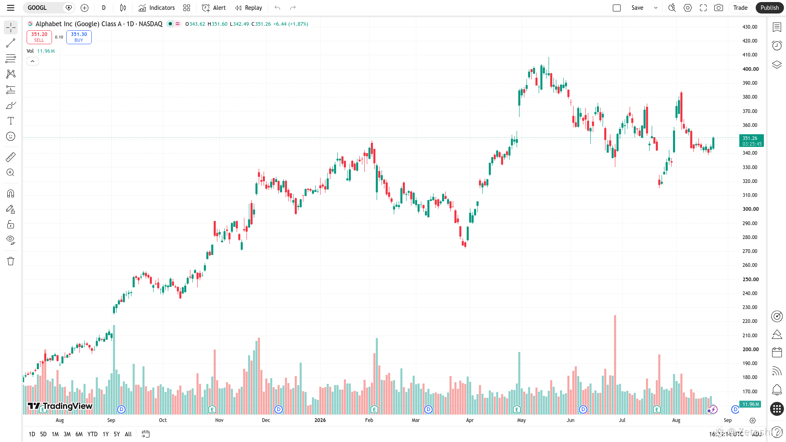Select the 3M time range tab
786x442 pixels.
(67, 434)
